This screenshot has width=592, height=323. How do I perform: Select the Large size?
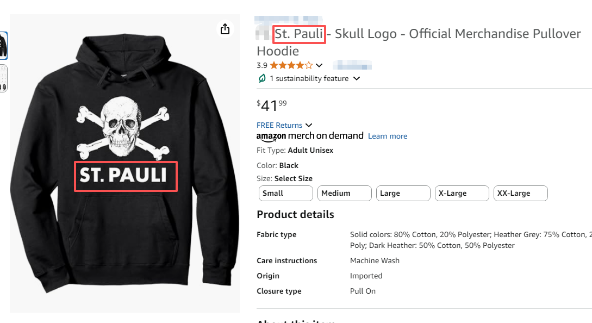403,193
